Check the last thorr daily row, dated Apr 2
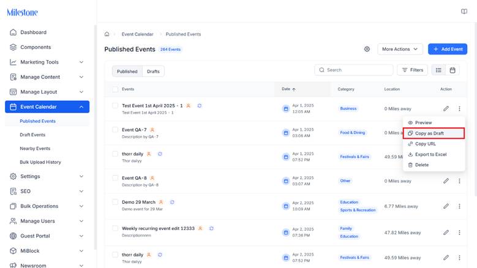 (x=115, y=255)
